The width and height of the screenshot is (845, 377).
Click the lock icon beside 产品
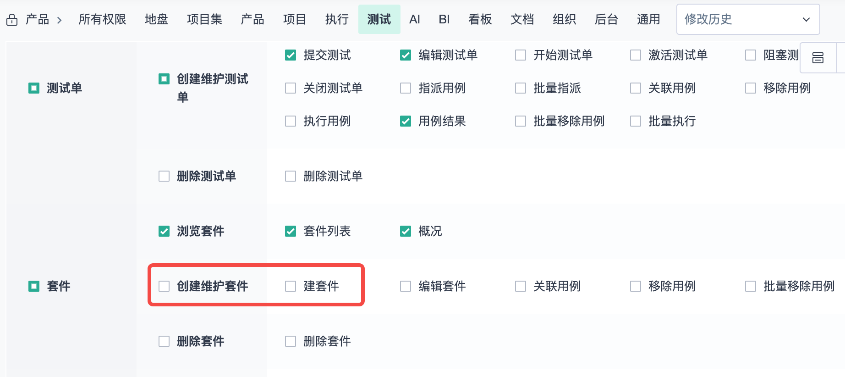[x=12, y=20]
